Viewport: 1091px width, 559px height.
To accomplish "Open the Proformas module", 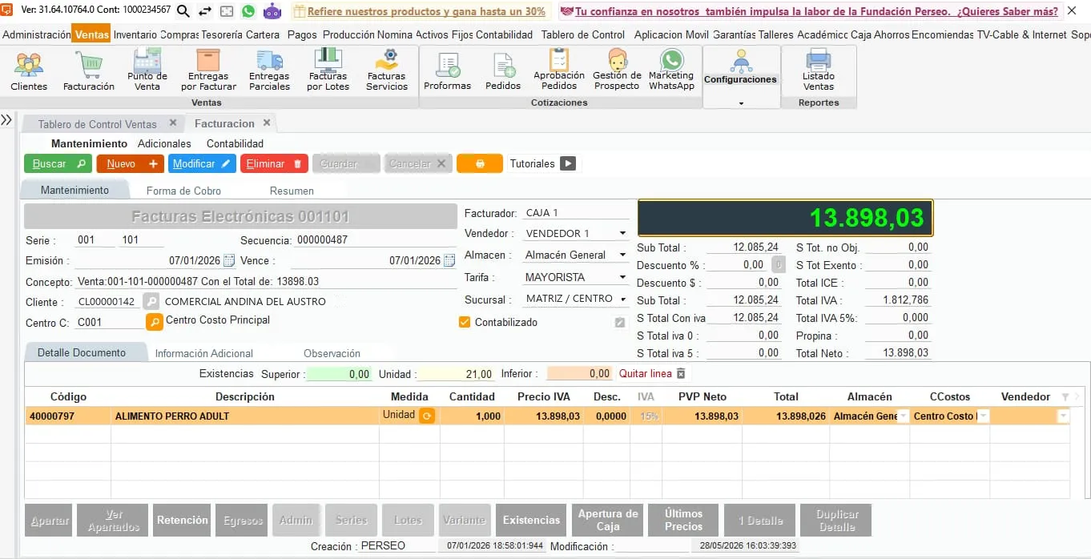I will (x=447, y=70).
